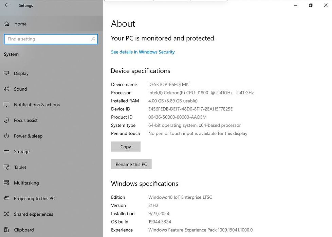Open Shared experiences settings

[x=52, y=214]
